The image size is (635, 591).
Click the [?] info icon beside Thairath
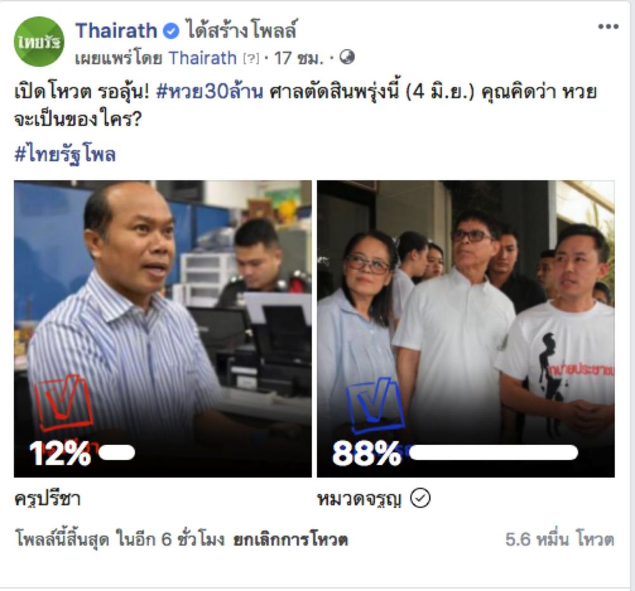pyautogui.click(x=251, y=59)
